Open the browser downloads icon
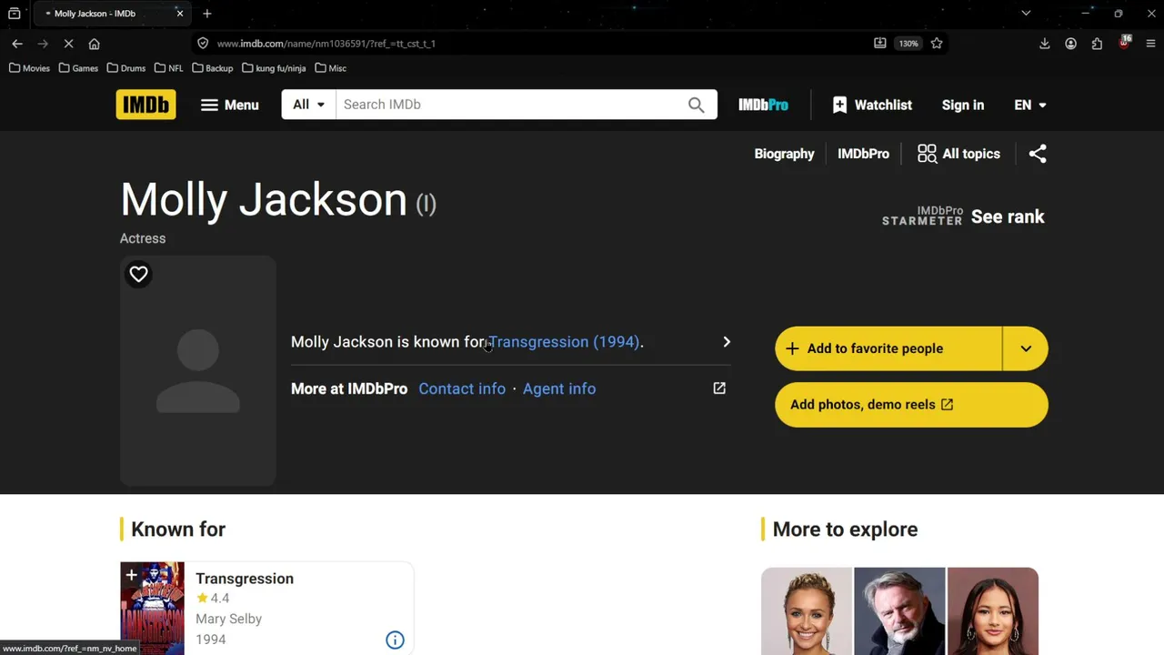The height and width of the screenshot is (655, 1164). [1045, 44]
